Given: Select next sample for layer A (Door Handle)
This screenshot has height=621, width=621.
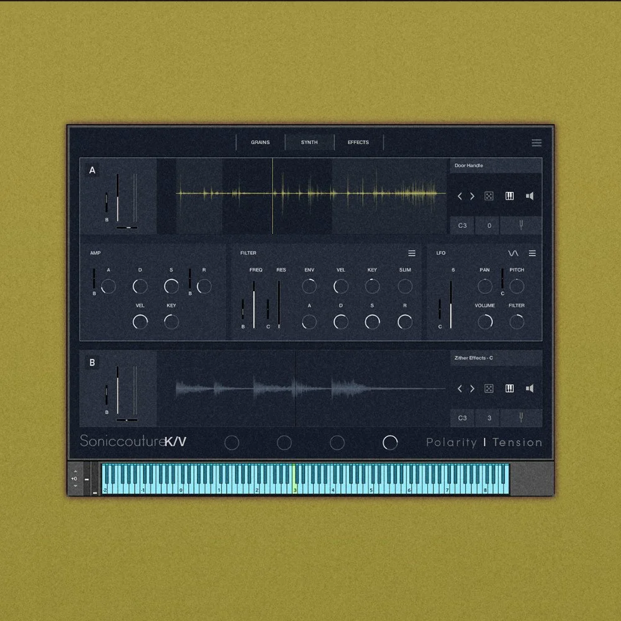Looking at the screenshot, I should click(x=472, y=196).
